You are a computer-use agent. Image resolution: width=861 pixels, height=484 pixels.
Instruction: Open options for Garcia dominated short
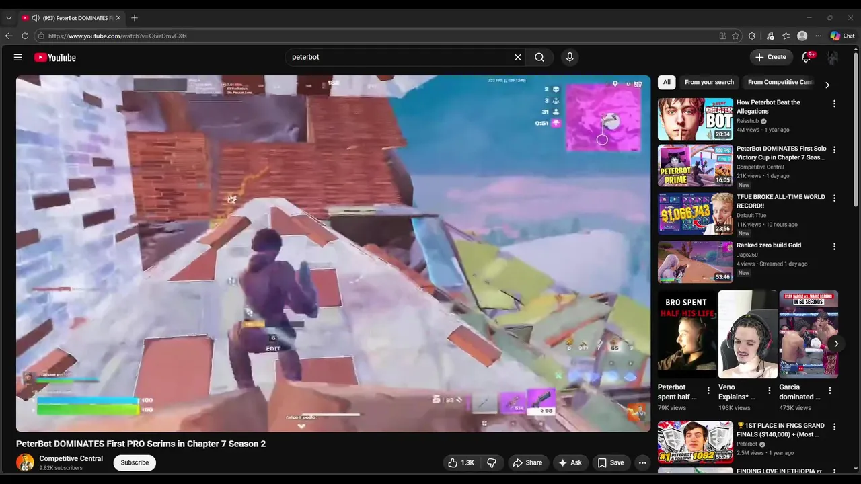pos(830,391)
